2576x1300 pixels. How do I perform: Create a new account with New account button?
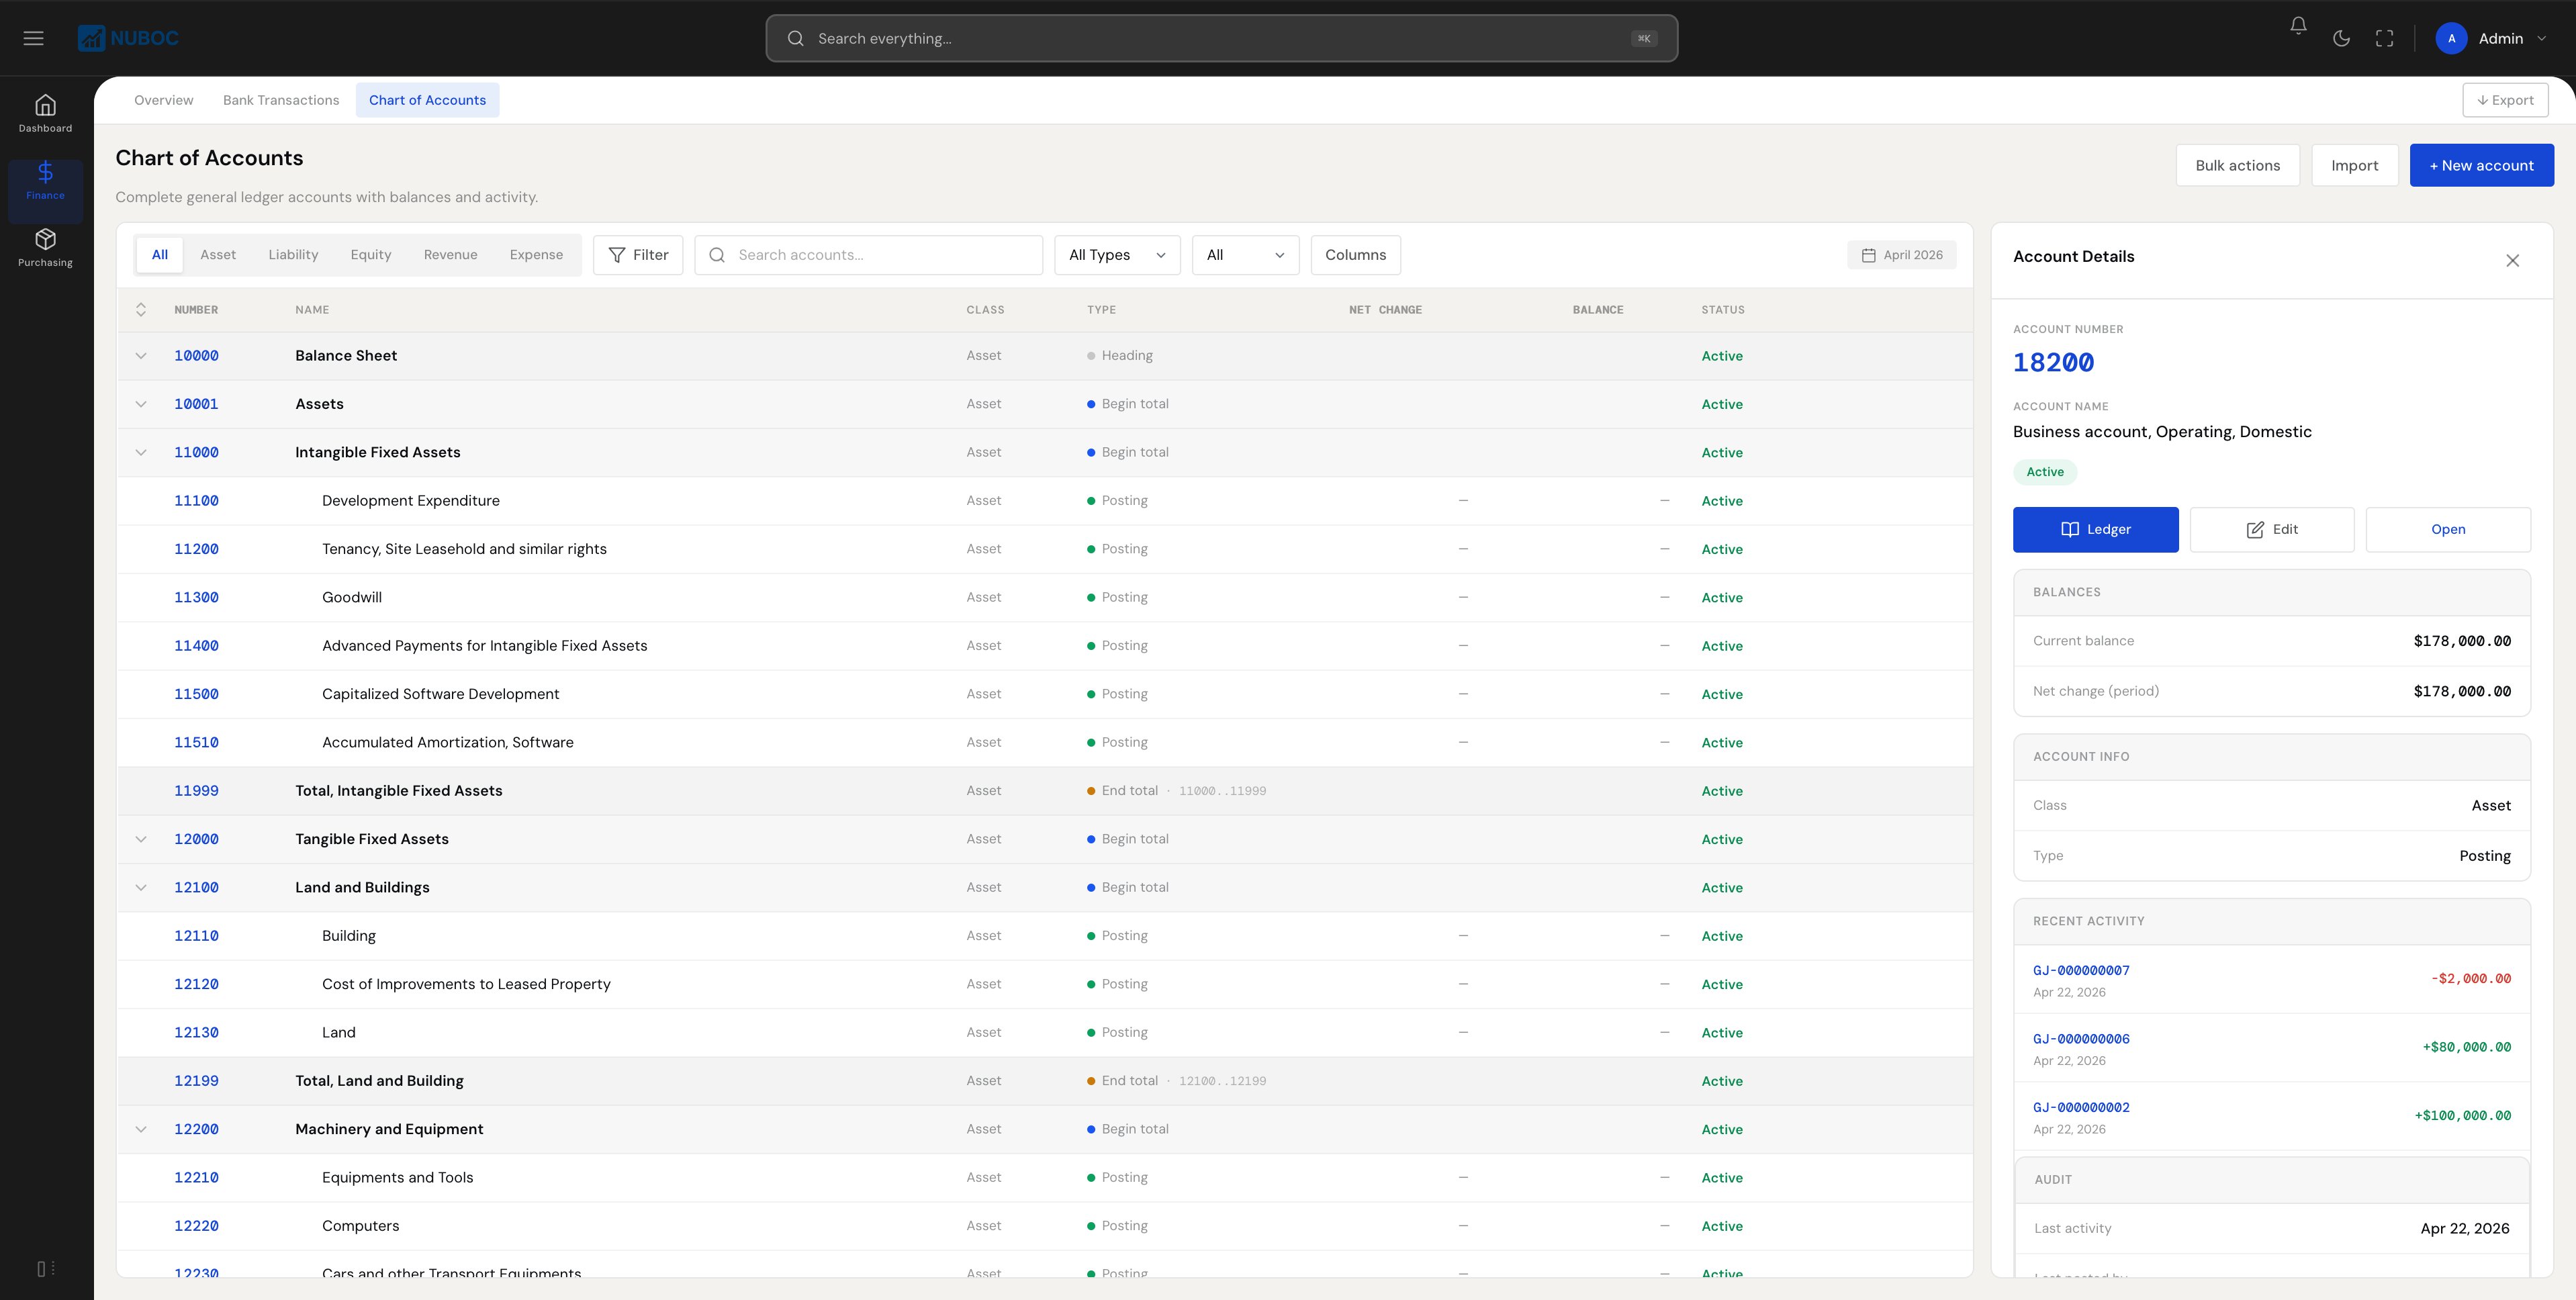(2481, 164)
